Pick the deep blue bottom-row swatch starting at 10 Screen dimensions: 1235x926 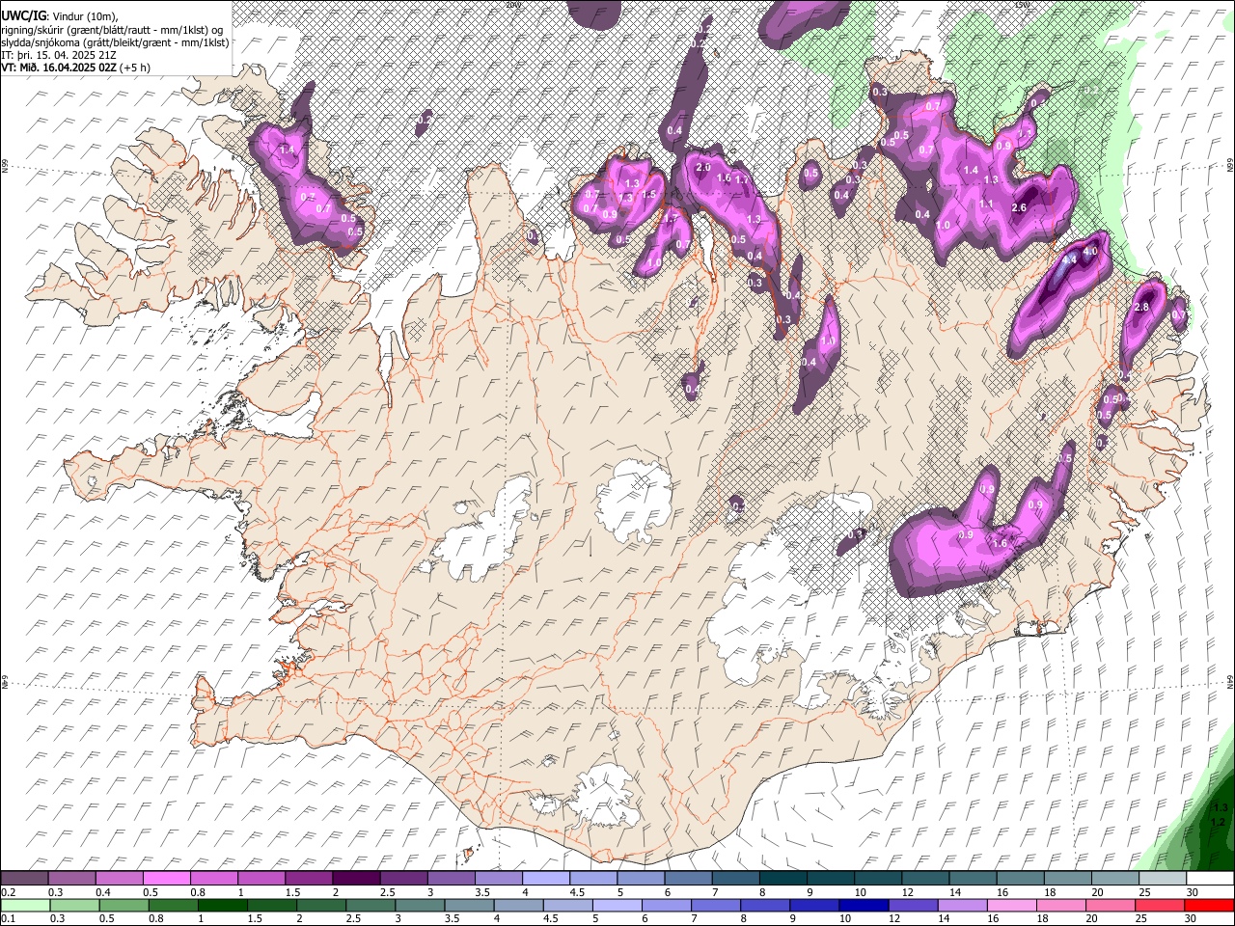[x=863, y=905]
